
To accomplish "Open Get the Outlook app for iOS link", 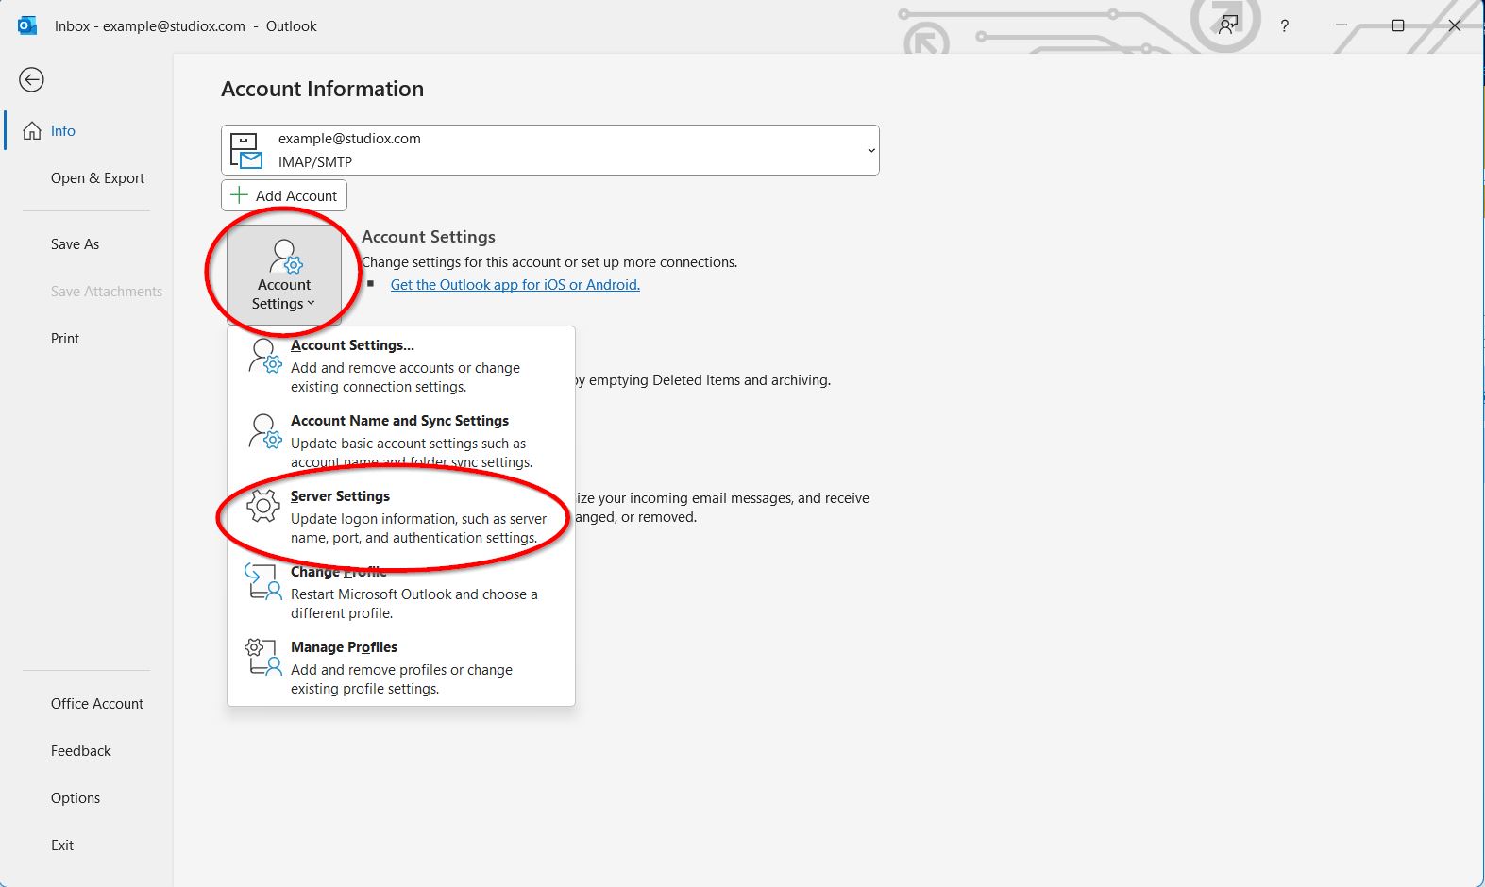I will [x=515, y=284].
